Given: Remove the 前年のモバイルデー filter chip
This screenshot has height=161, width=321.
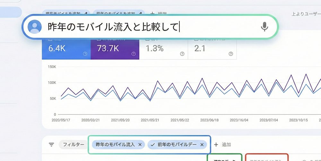Looking at the screenshot, I should tap(202, 145).
